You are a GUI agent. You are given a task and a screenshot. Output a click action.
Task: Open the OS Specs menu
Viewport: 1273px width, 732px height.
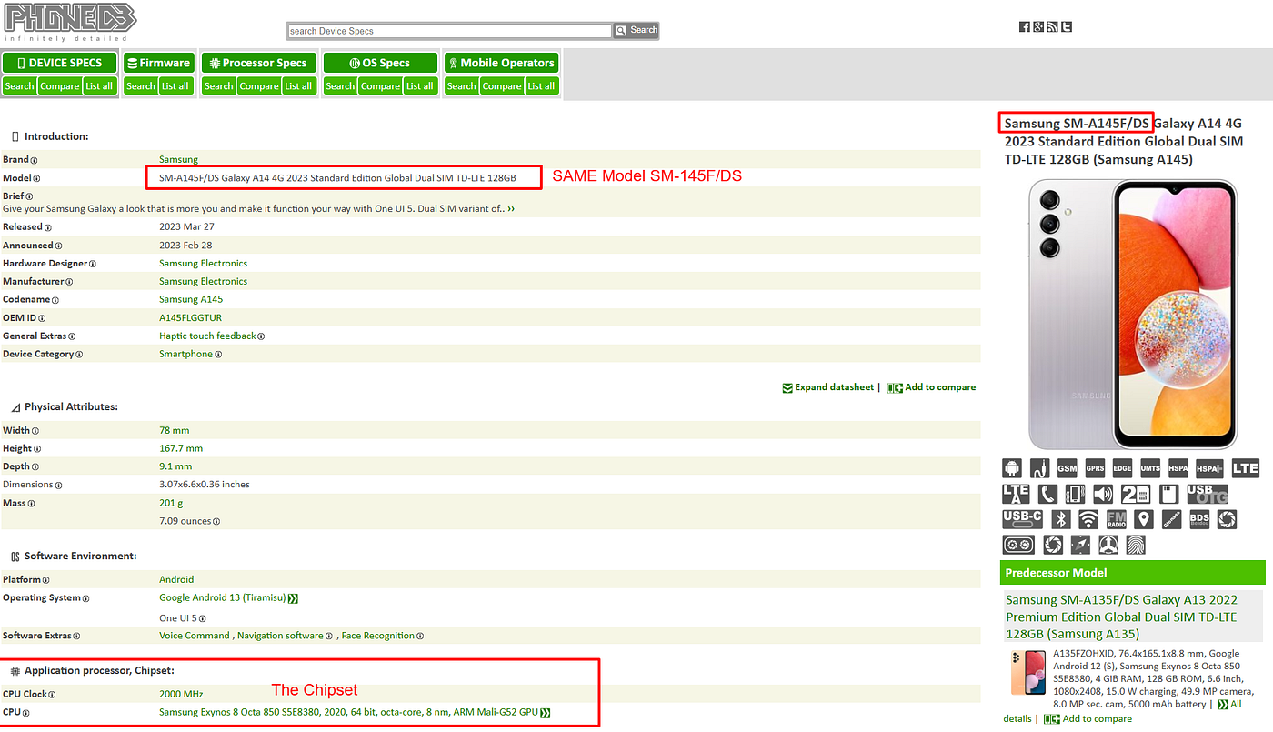coord(380,63)
